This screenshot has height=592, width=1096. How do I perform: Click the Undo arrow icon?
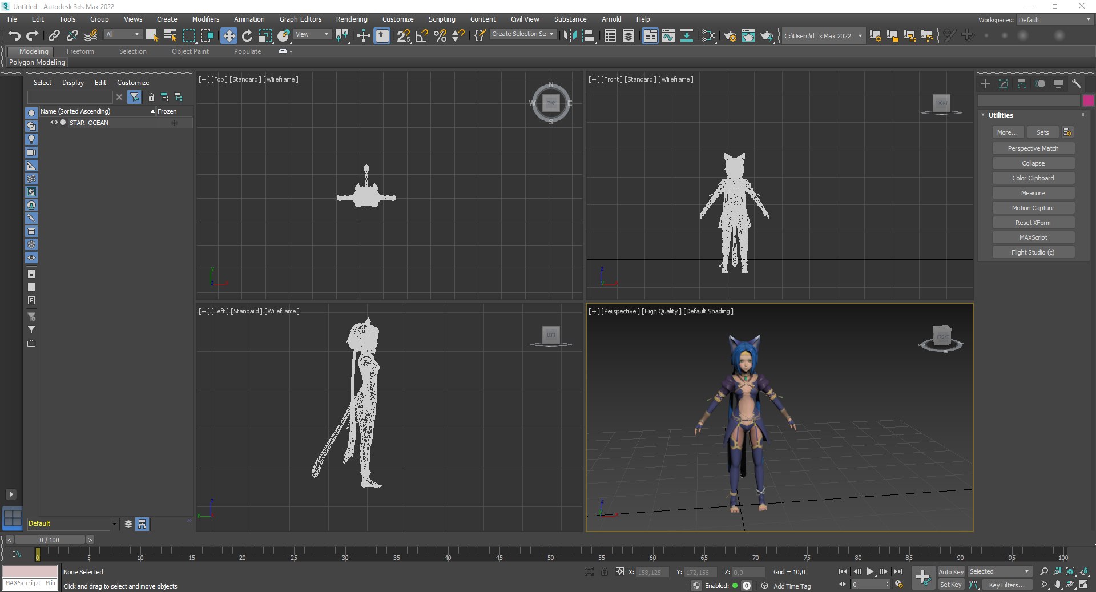(x=14, y=35)
